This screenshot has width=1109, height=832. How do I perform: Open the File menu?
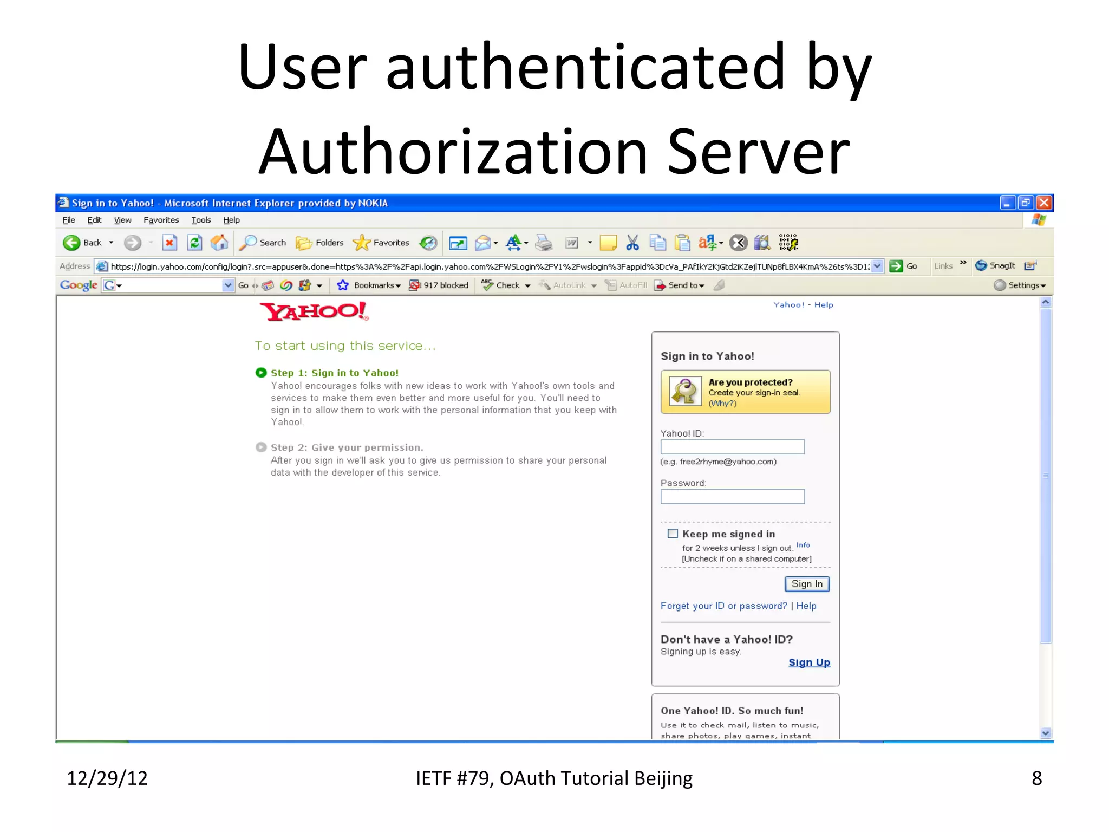(69, 220)
